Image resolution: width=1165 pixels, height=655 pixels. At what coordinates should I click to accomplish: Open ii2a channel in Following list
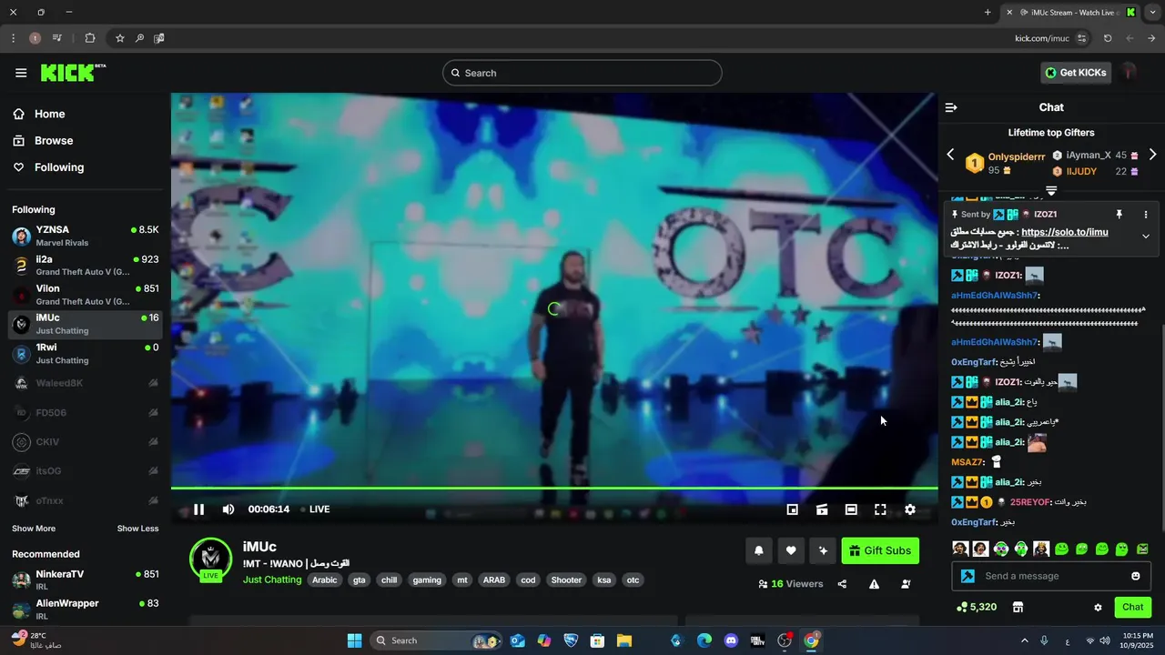pyautogui.click(x=86, y=265)
